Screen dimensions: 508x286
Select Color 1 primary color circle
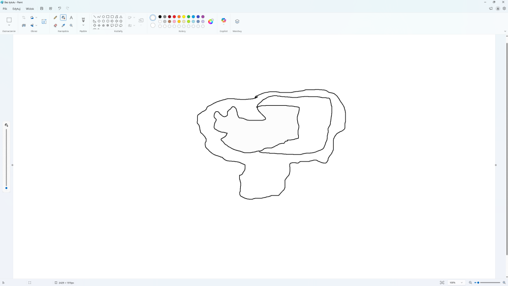pyautogui.click(x=153, y=17)
